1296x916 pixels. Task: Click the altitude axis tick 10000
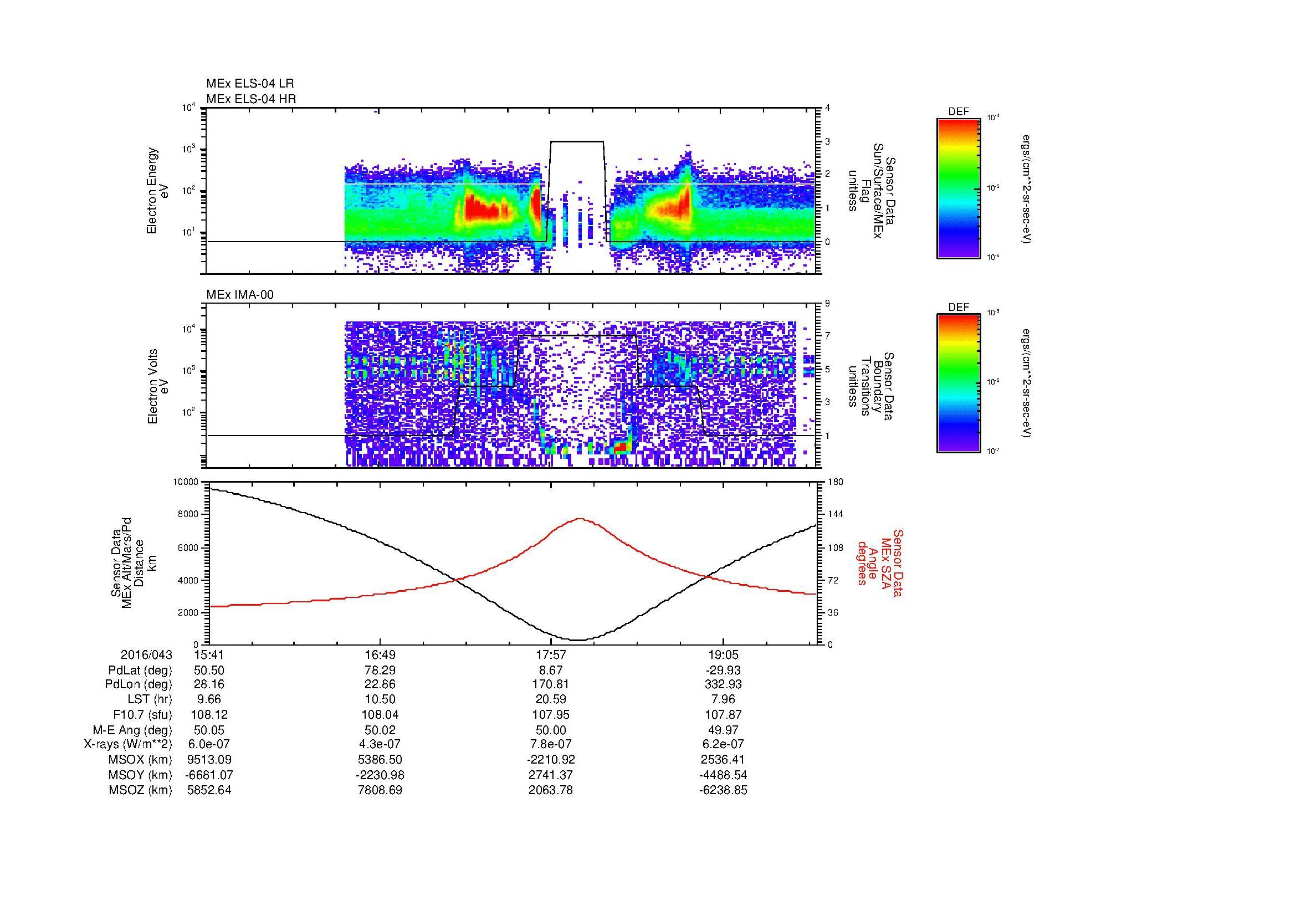(186, 482)
